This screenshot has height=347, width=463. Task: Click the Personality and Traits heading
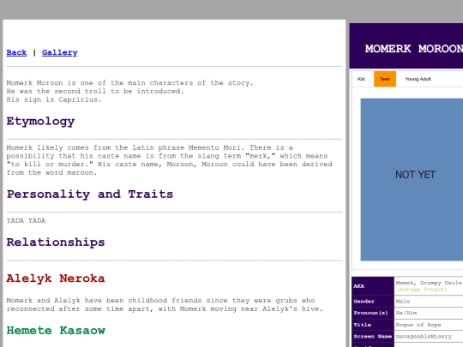click(x=90, y=194)
